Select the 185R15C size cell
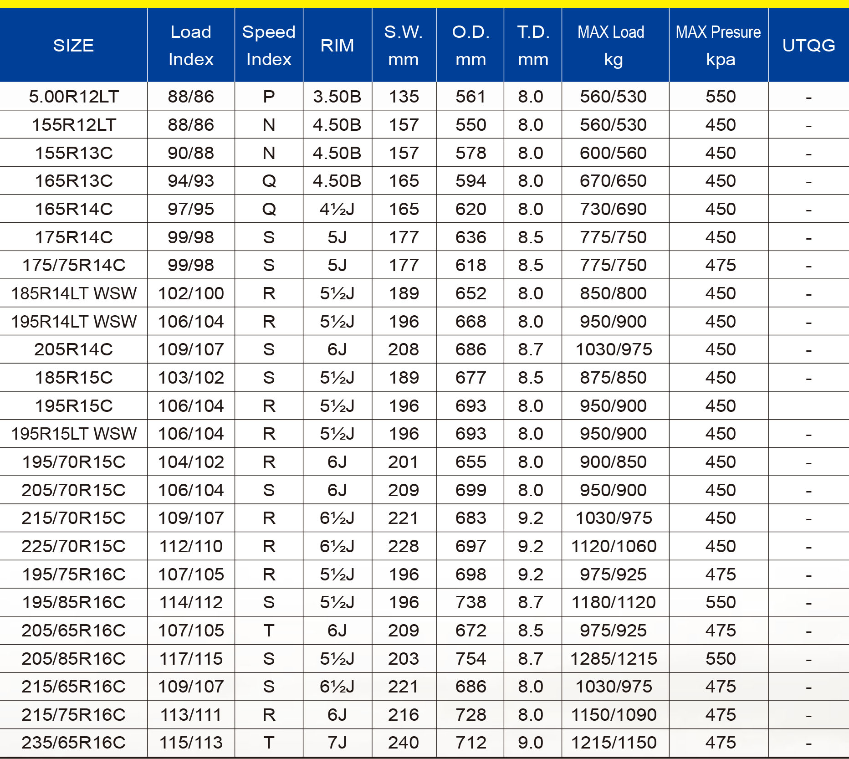 point(73,378)
